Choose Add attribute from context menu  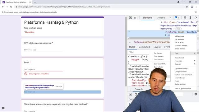tap(179, 36)
